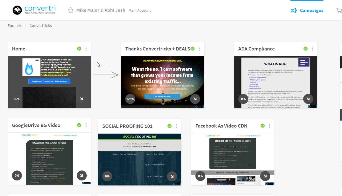Open the Thanks Convertricks + DEALS page thumbnail
This screenshot has width=342, height=196.
pos(162,81)
